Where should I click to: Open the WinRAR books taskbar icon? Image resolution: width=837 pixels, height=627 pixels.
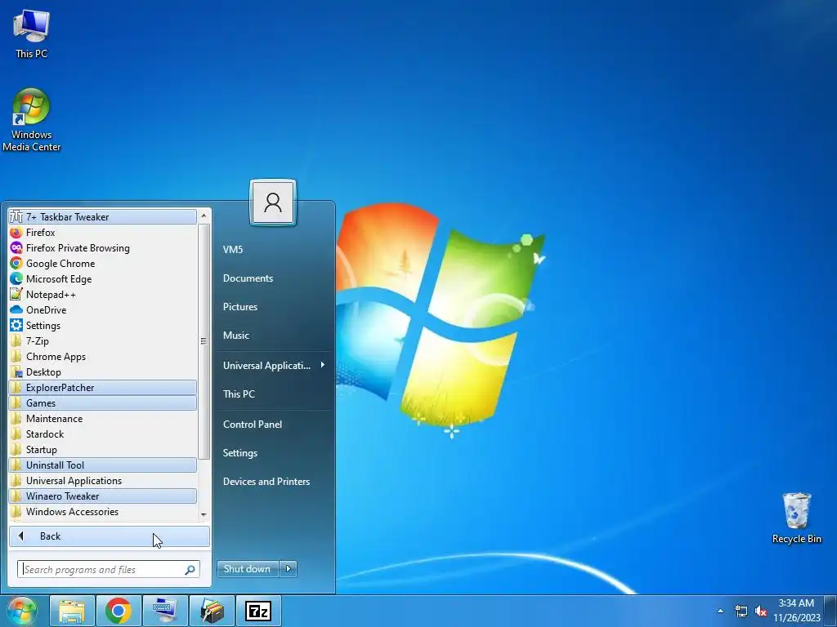[x=212, y=611]
